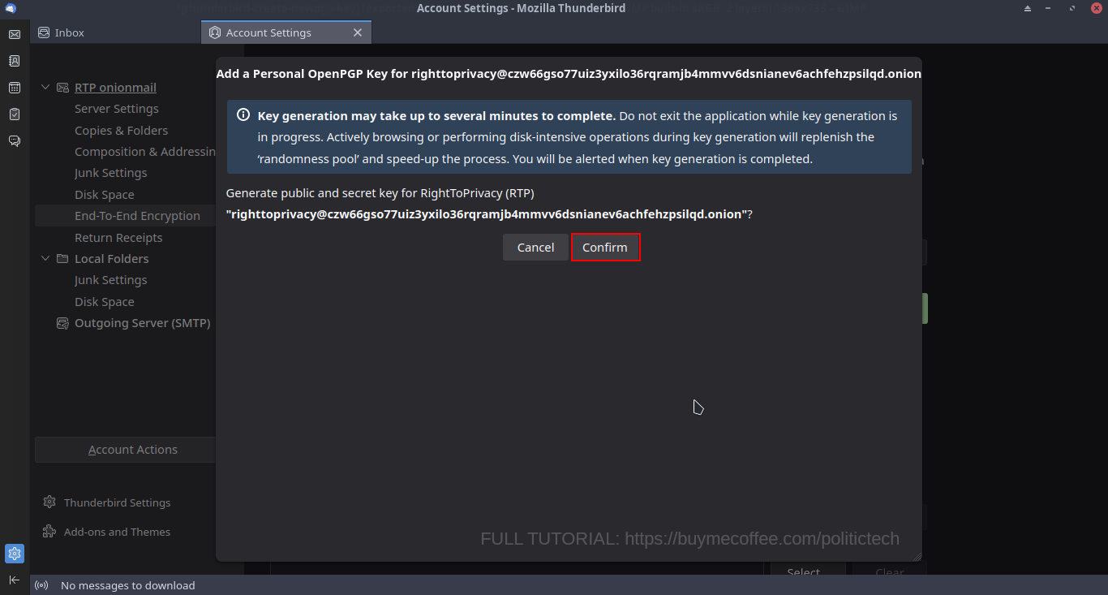Click the Local Folders folder icon
The height and width of the screenshot is (595, 1108).
coord(62,259)
